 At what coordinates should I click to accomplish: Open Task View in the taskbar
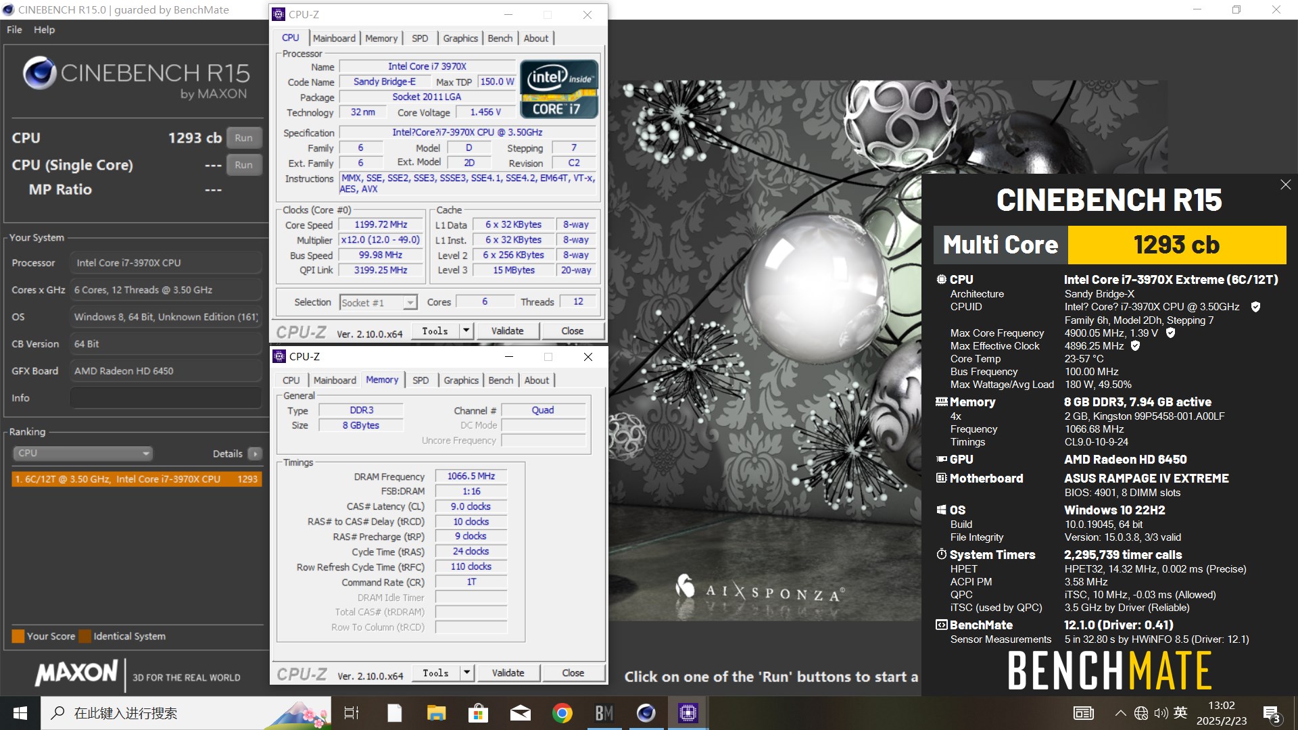352,713
